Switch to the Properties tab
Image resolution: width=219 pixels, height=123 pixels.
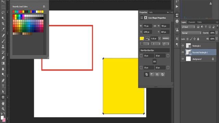[x=143, y=12]
